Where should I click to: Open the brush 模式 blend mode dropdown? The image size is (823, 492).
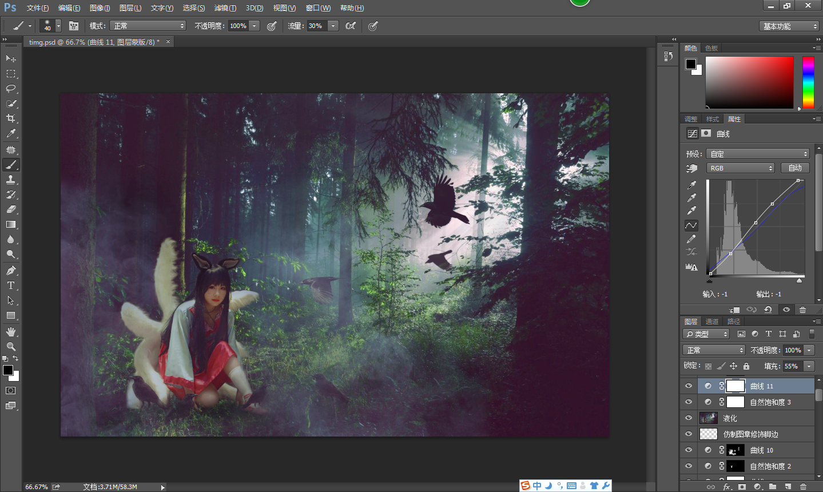click(148, 26)
